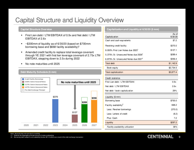194x150 pixels.
Task: Click the 'Liquidity ($ mm)' section heading
Action: tap(113, 97)
